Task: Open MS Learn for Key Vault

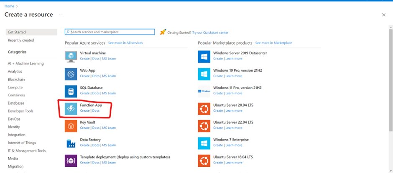Action: (x=109, y=128)
